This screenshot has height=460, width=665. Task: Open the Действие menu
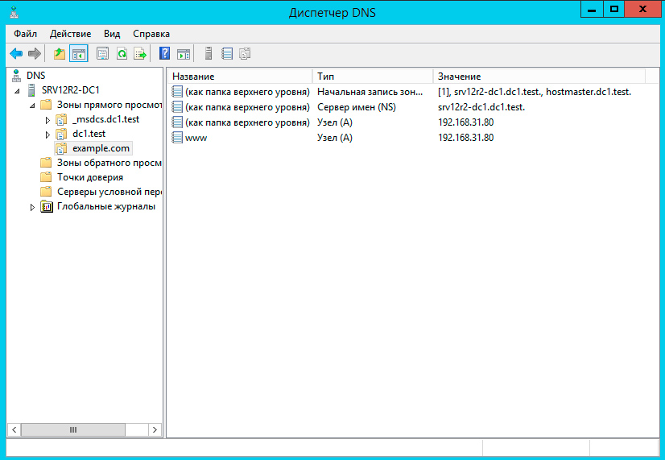tap(70, 34)
